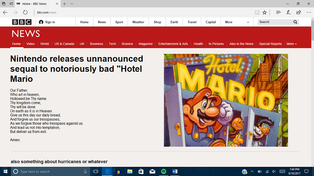Click the Edge refresh button
This screenshot has height=176, width=314.
tap(25, 13)
